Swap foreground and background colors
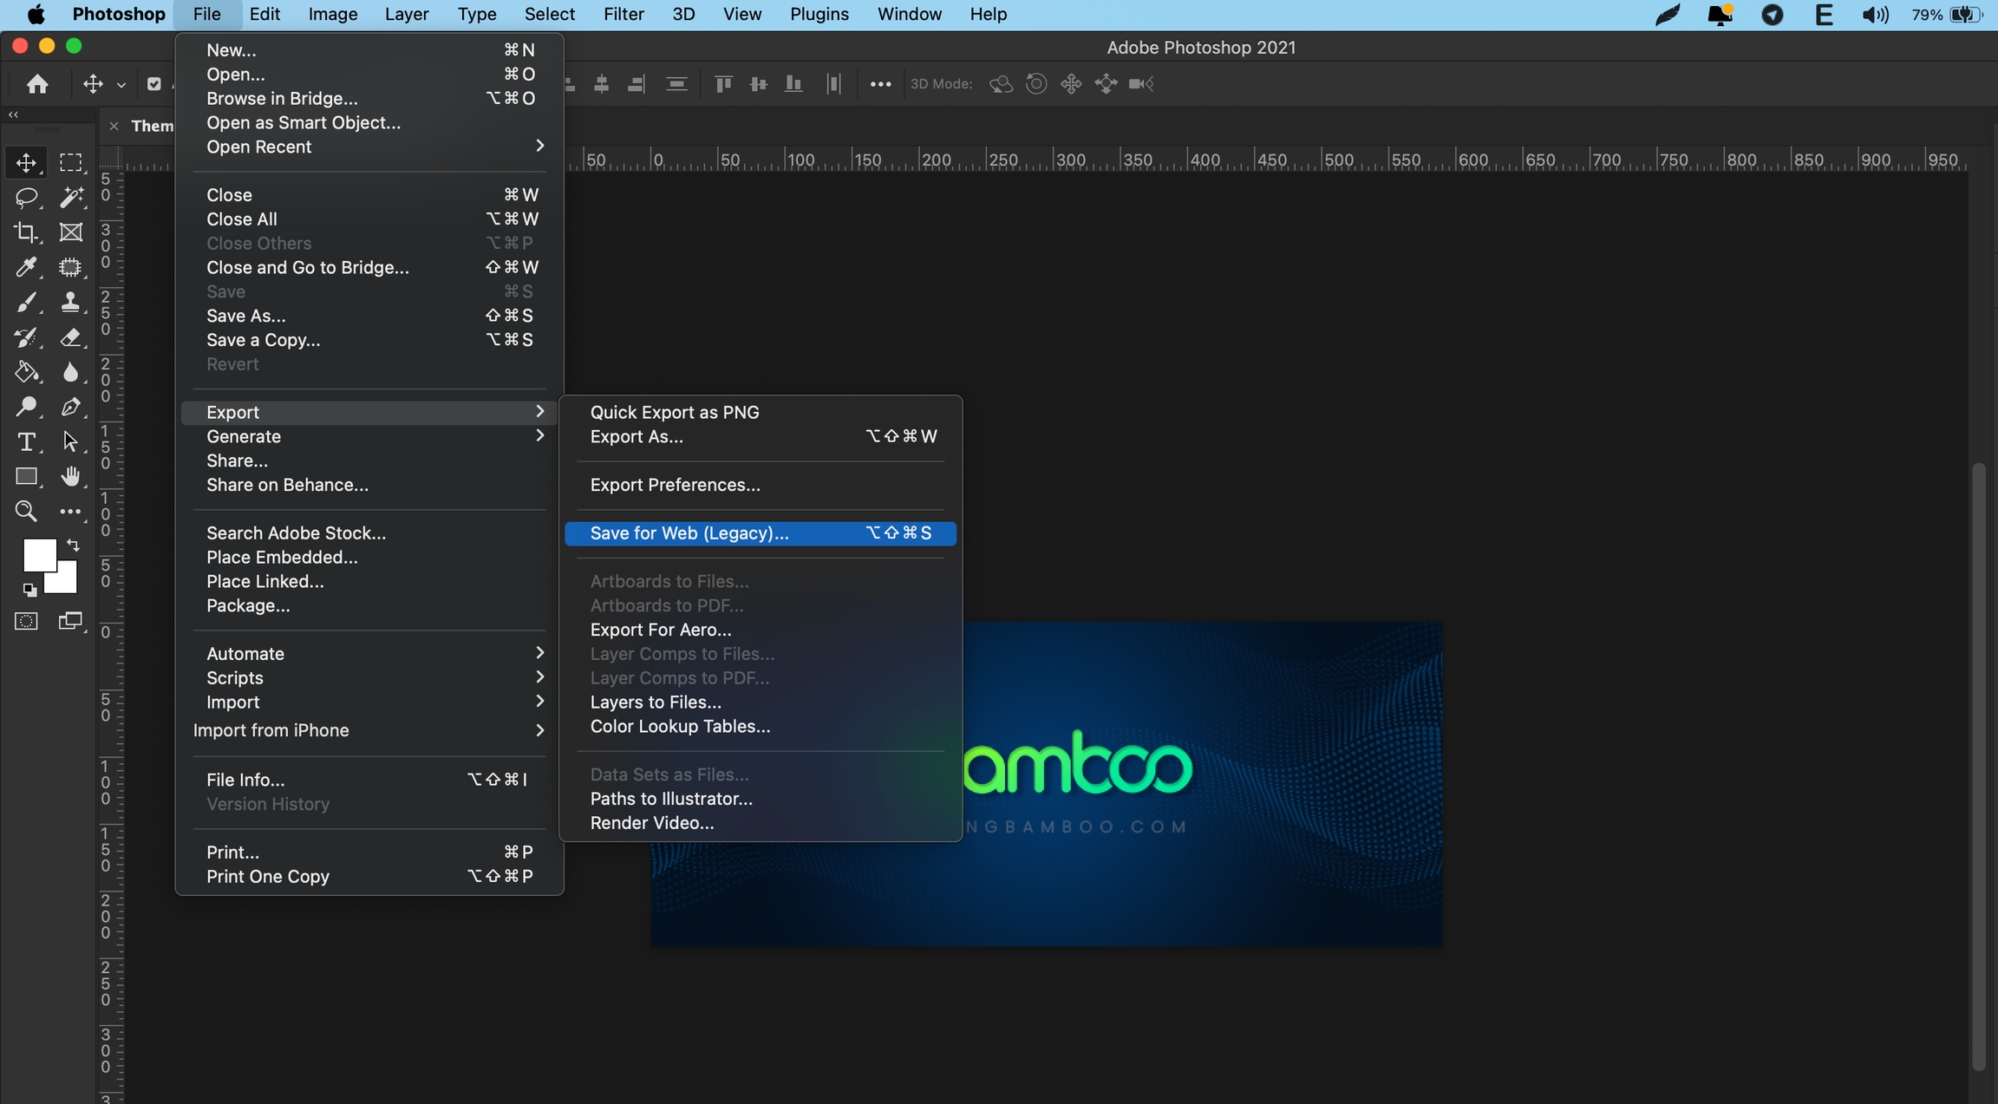 (x=74, y=545)
